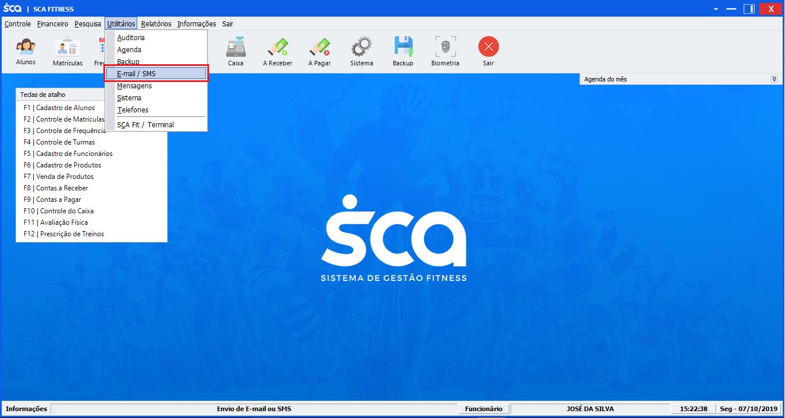Click the Agenda do mês header label

click(x=605, y=79)
